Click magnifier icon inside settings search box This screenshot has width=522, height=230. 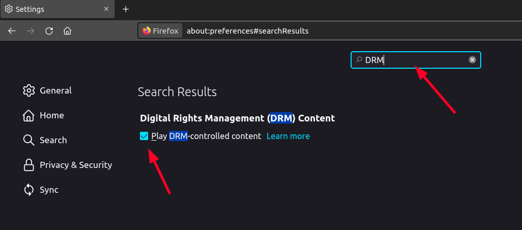coord(359,60)
